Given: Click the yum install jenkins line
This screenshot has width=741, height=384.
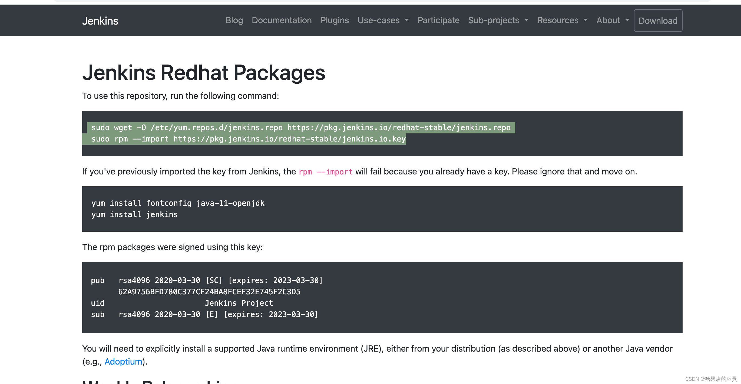Looking at the screenshot, I should (134, 214).
